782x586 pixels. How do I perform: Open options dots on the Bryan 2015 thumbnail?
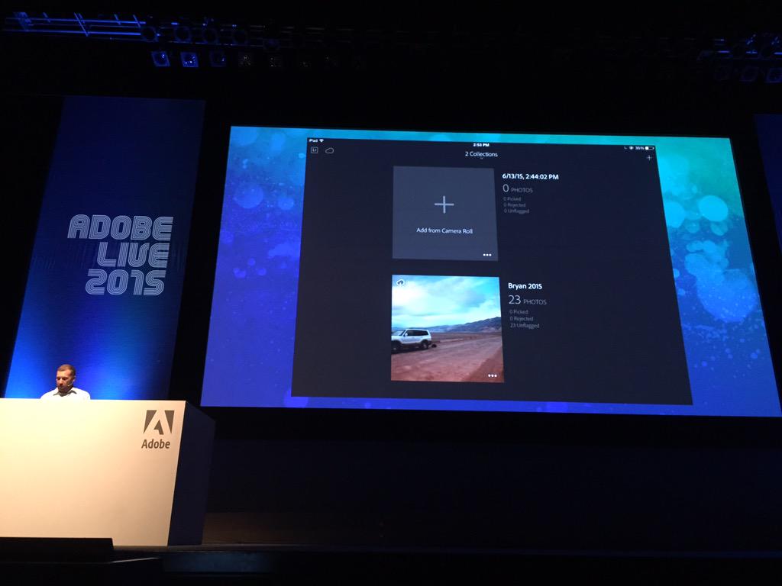pyautogui.click(x=493, y=375)
